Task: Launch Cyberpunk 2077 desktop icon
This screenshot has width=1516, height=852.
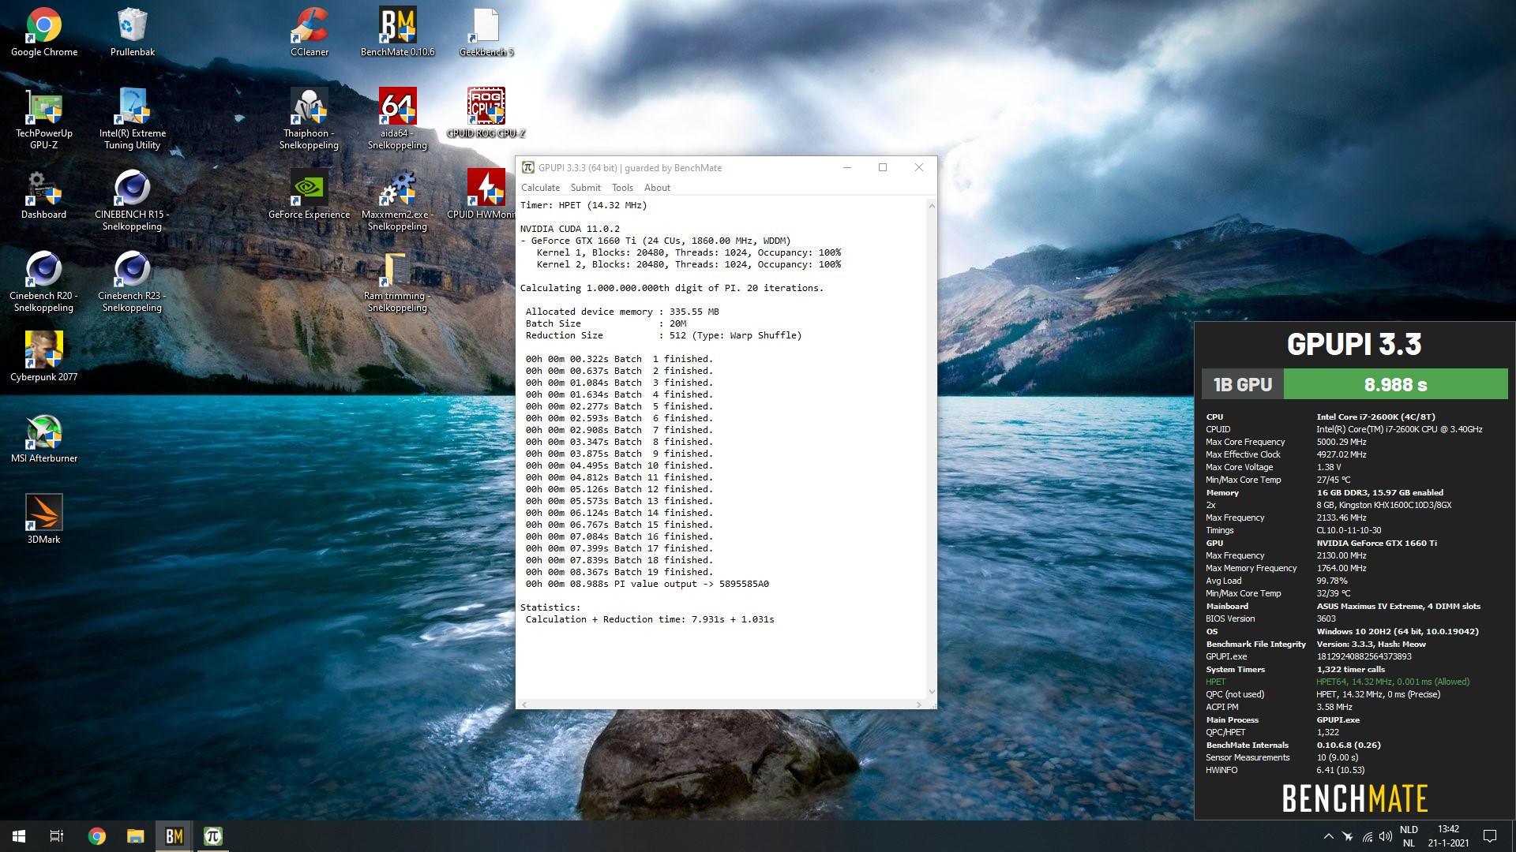Action: point(44,357)
